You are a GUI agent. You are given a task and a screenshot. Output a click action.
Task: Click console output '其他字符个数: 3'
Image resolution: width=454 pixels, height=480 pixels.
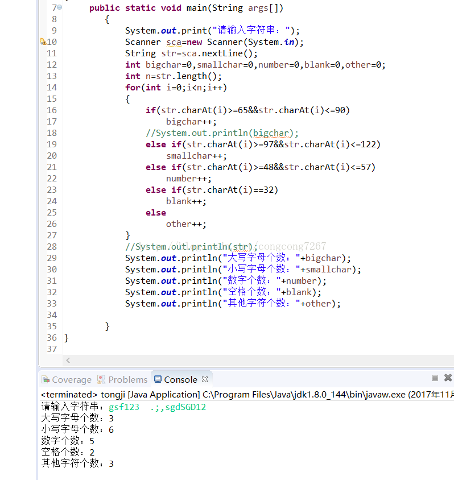[x=77, y=464]
